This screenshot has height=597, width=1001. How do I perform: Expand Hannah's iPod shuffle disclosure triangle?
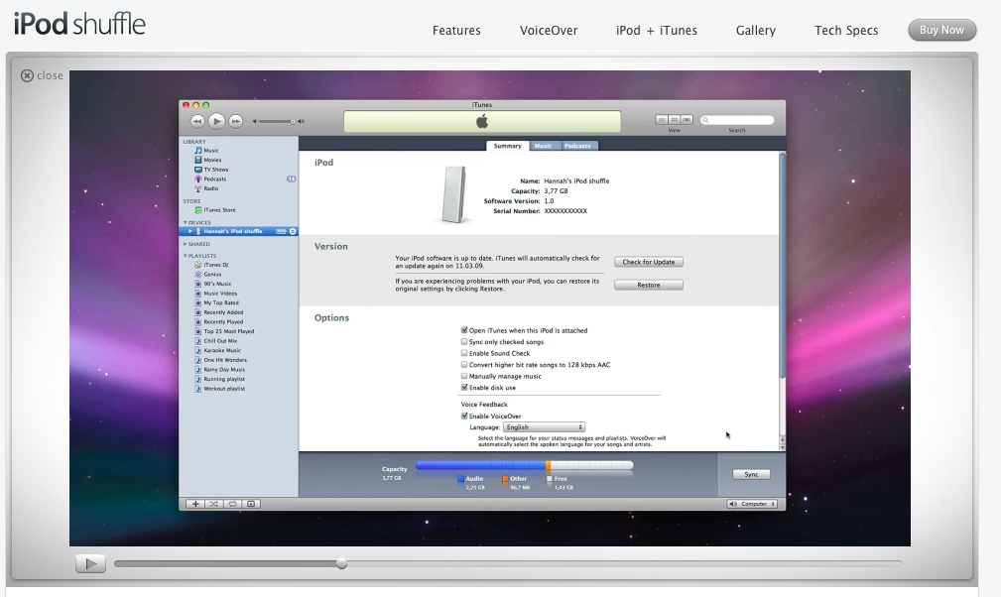189,231
